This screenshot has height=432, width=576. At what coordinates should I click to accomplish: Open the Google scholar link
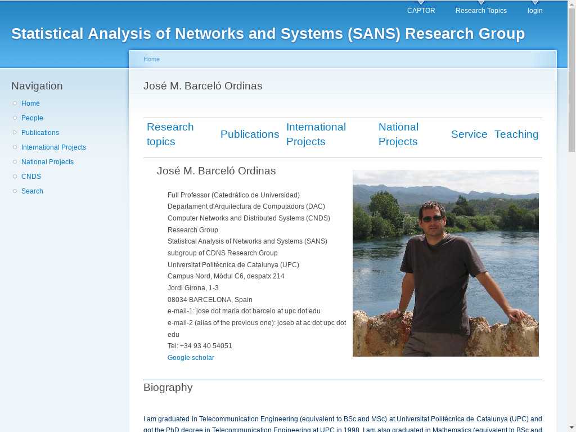click(x=191, y=358)
